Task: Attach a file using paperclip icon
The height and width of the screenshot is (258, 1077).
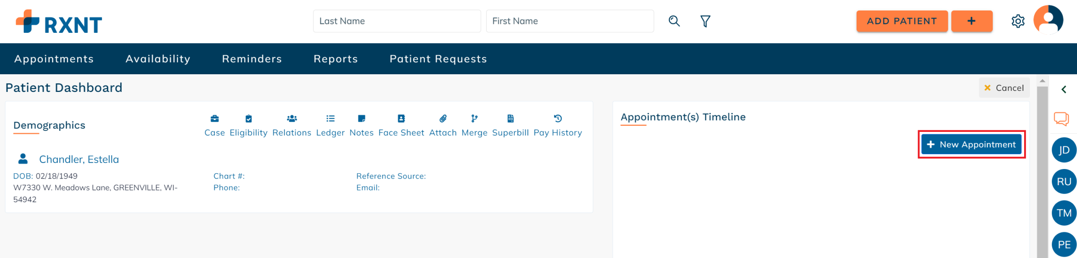Action: [443, 119]
